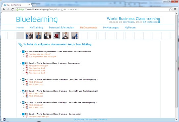Go to the MyForum menu item

[x=130, y=27]
